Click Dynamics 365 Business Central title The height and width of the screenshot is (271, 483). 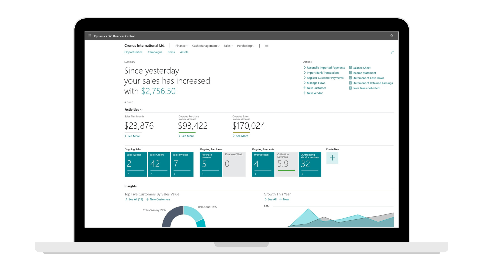tap(114, 36)
